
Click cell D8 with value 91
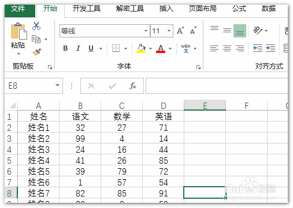click(164, 193)
